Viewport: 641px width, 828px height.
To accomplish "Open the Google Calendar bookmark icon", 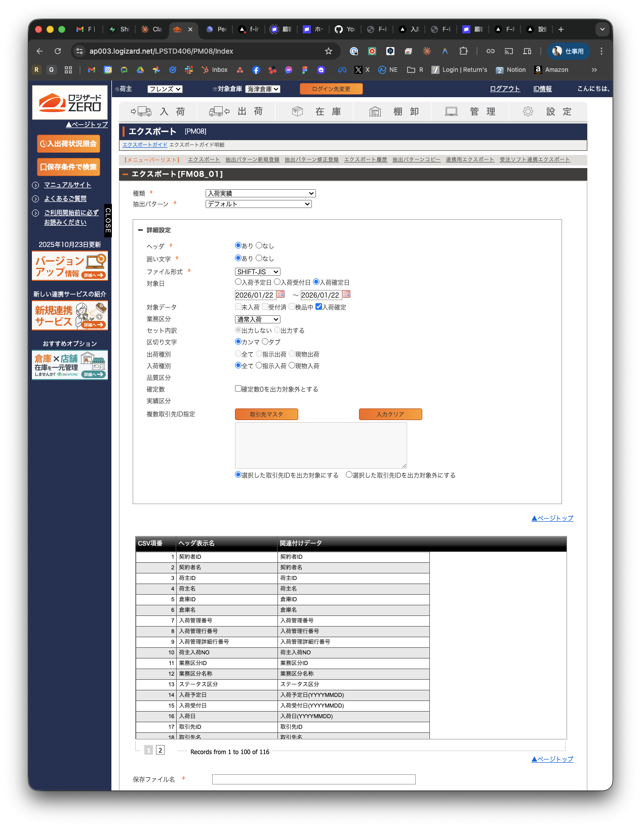I will pos(108,70).
